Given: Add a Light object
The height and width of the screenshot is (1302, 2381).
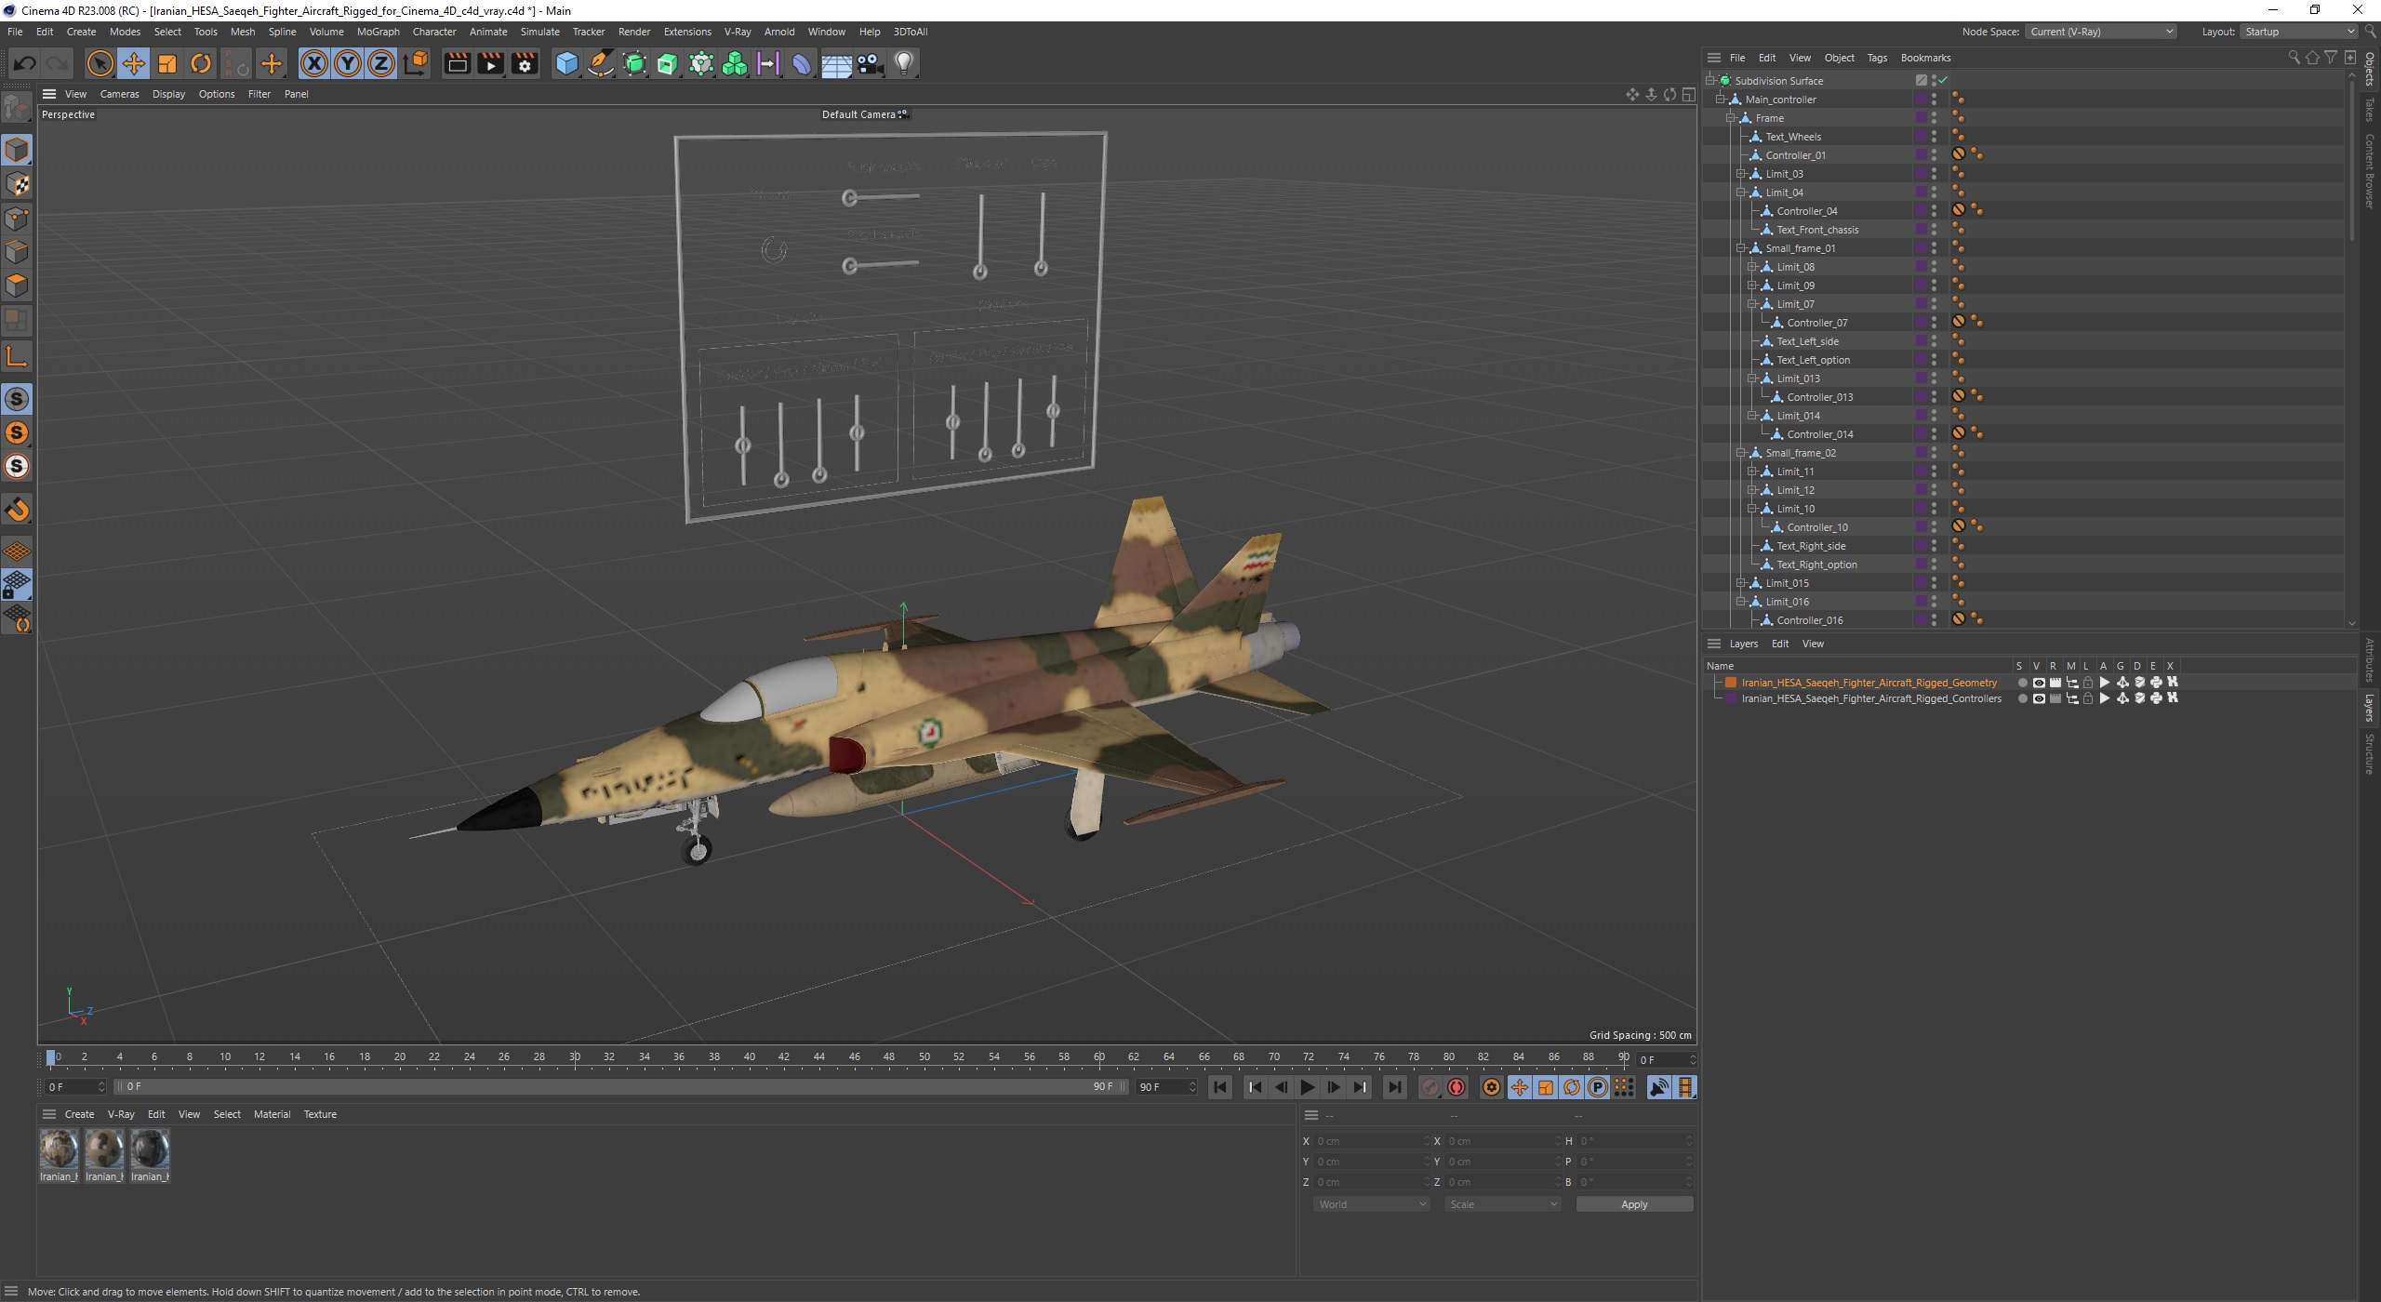Looking at the screenshot, I should (903, 63).
